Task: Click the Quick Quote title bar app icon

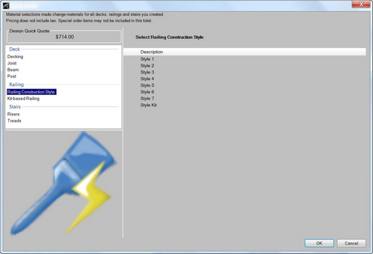Action: (x=6, y=6)
